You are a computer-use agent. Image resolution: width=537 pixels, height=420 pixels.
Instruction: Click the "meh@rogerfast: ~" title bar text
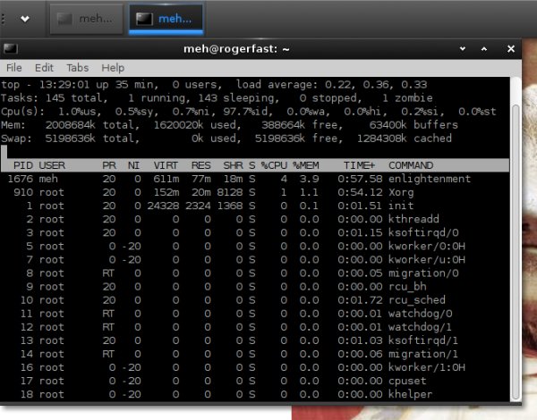[260, 48]
